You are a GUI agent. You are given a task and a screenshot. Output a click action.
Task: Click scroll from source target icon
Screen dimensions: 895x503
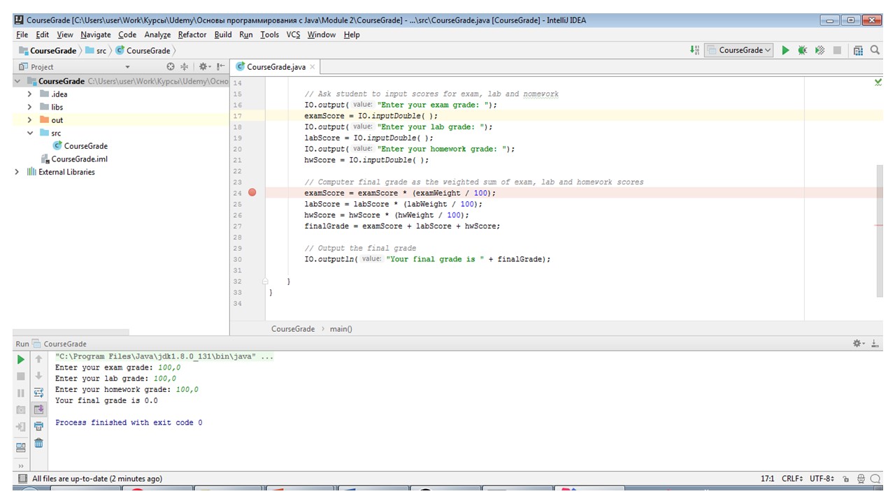[171, 67]
